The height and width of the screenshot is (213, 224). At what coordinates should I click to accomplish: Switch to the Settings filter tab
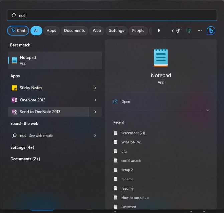[x=117, y=31]
